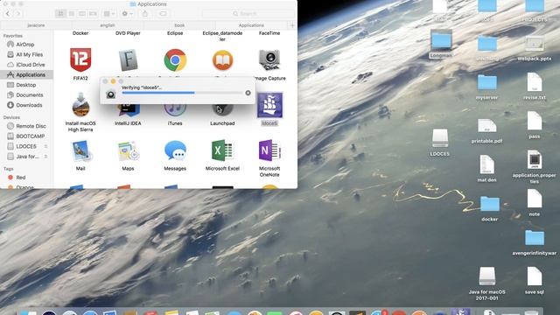This screenshot has height=315, width=560.
Task: Open the Font Book application icon
Action: (x=128, y=60)
